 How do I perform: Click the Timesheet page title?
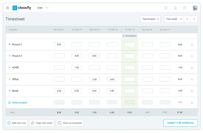[15, 19]
